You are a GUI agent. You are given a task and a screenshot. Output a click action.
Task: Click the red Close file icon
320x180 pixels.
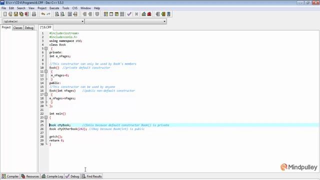[26, 14]
